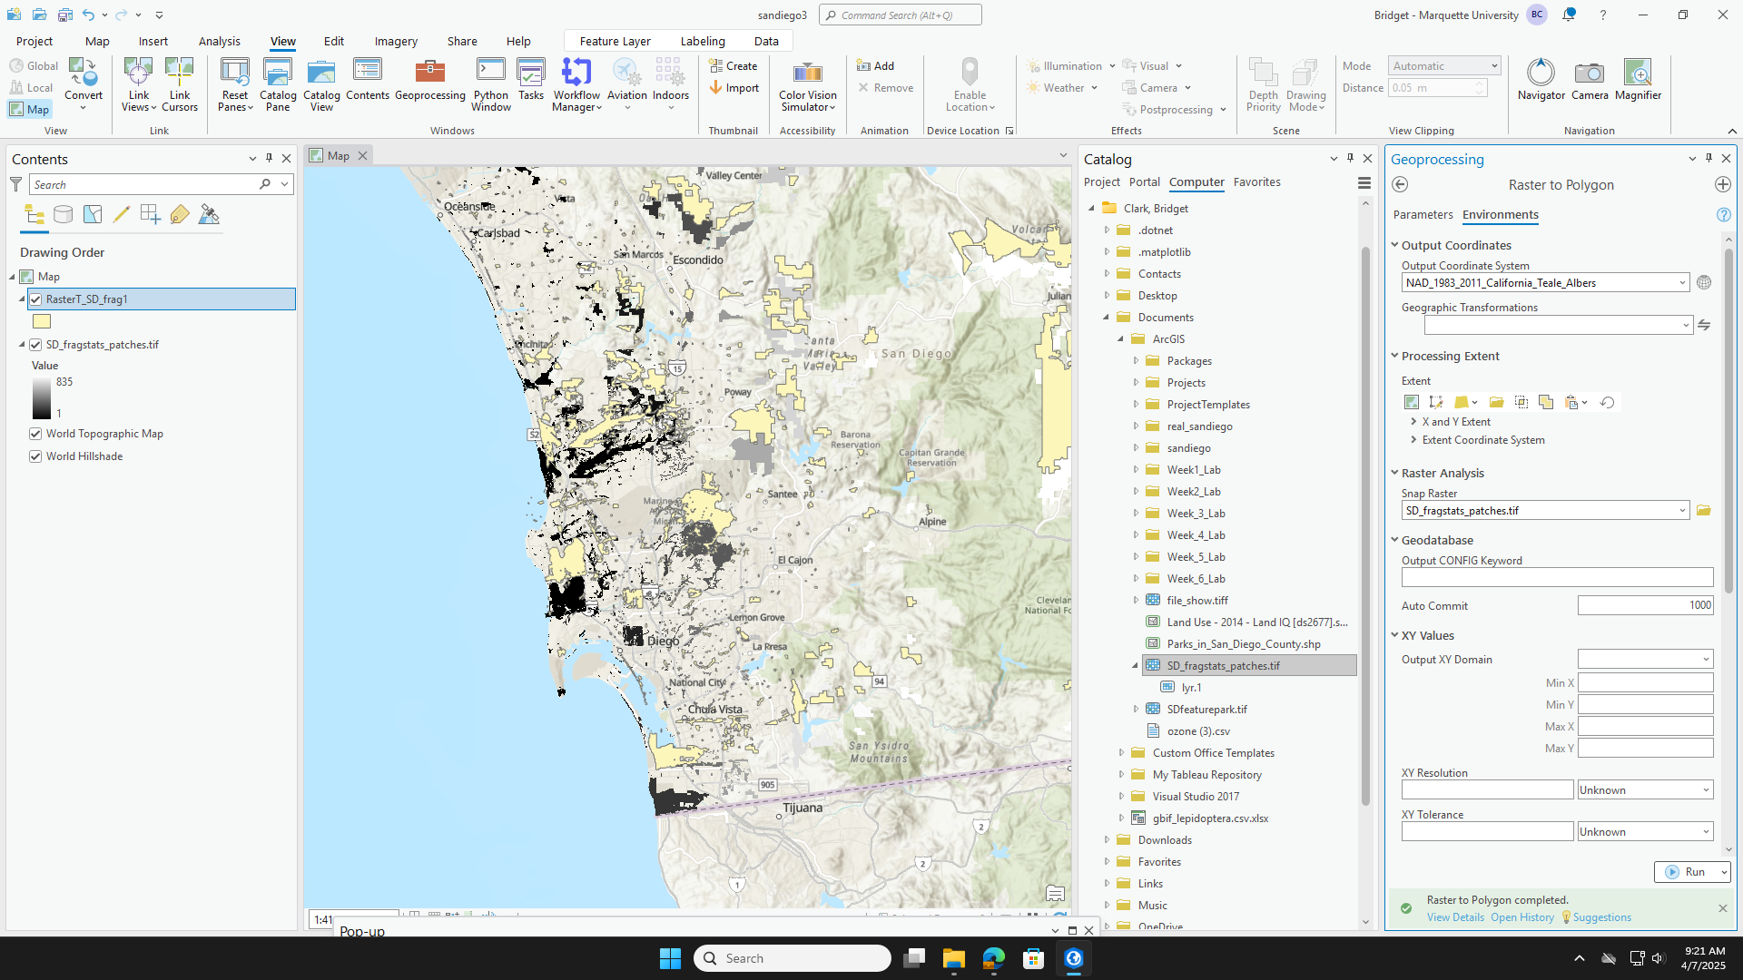Uncheck the World Topographic Map layer
Image resolution: width=1743 pixels, height=980 pixels.
34,434
